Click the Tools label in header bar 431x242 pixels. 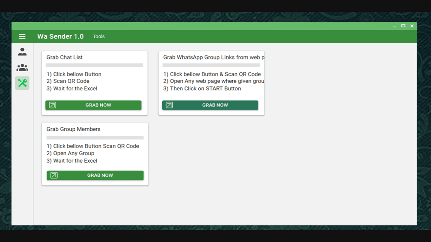coord(99,36)
